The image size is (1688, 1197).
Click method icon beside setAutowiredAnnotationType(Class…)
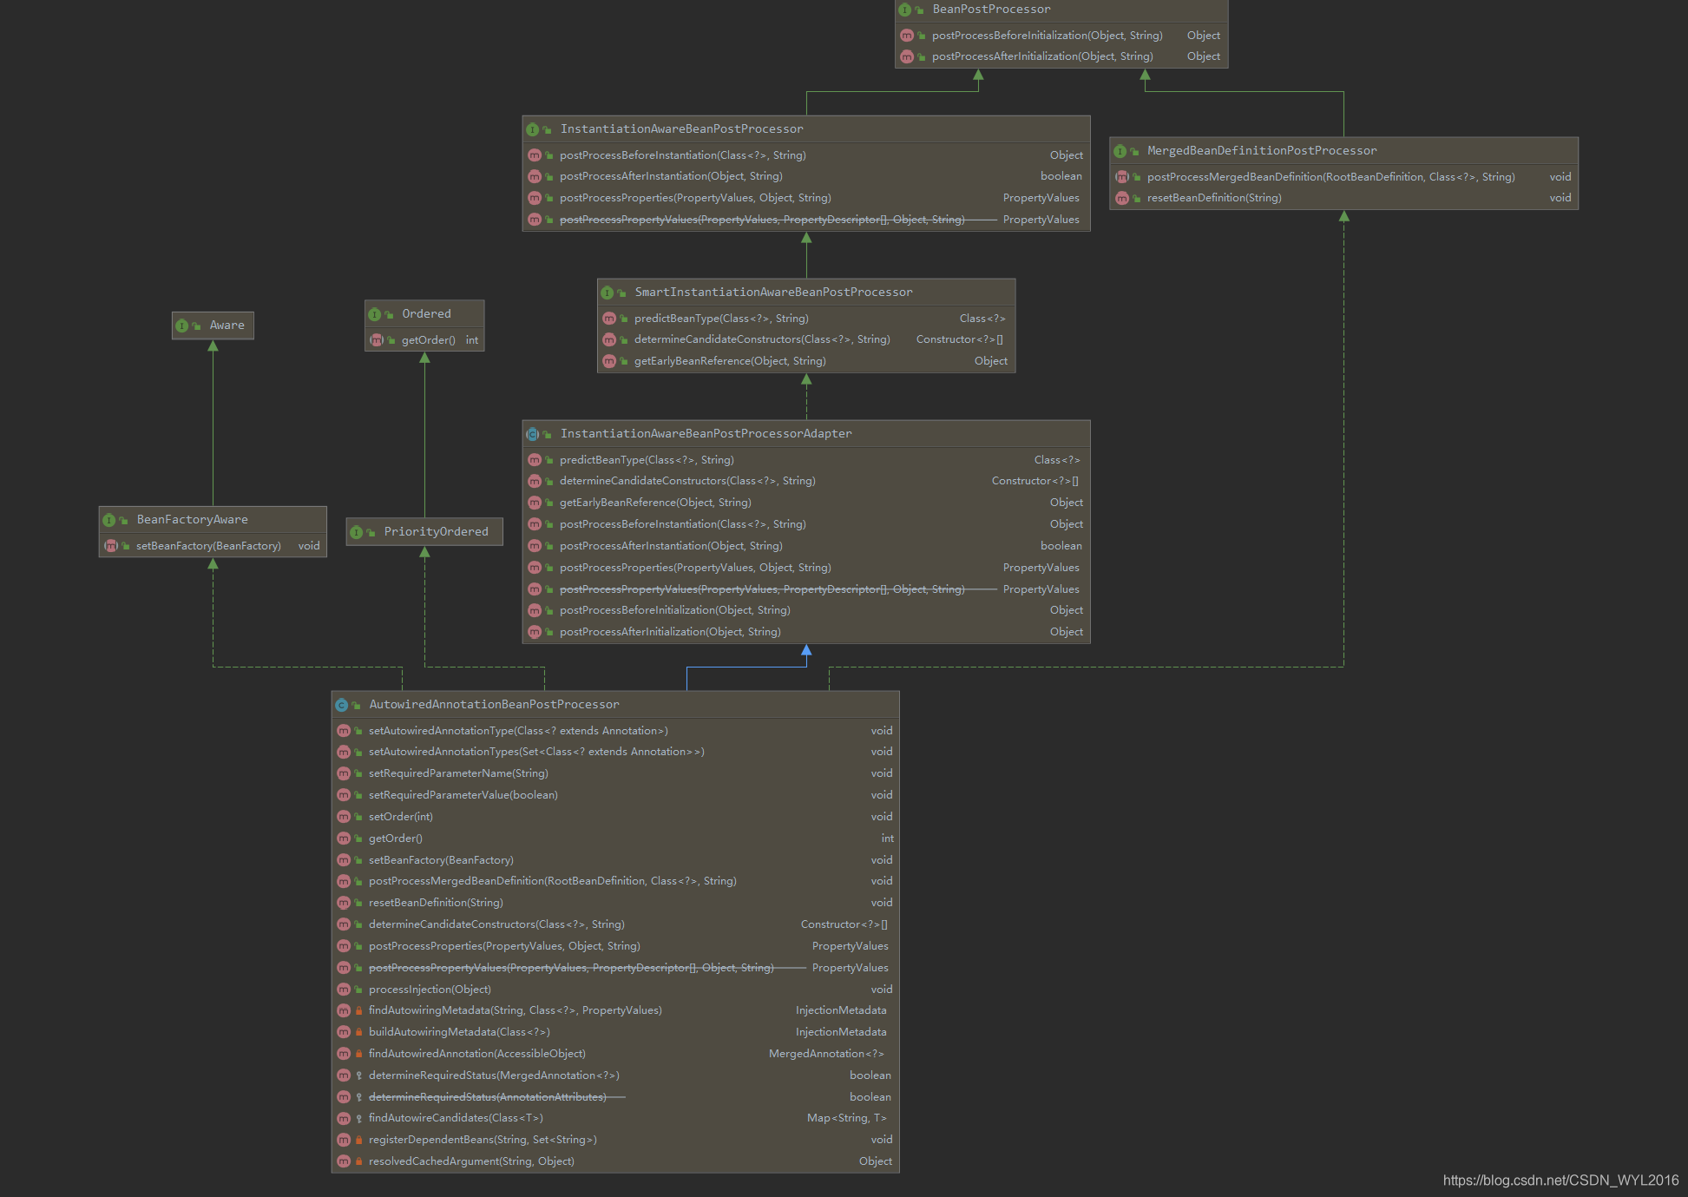coord(344,731)
